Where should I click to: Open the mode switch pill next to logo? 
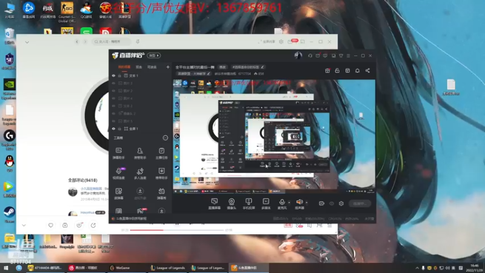pyautogui.click(x=154, y=56)
